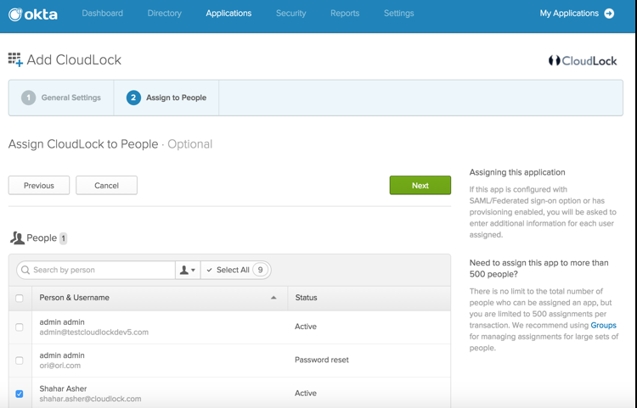
Task: Sort by Person & Username arrow
Action: pos(273,298)
